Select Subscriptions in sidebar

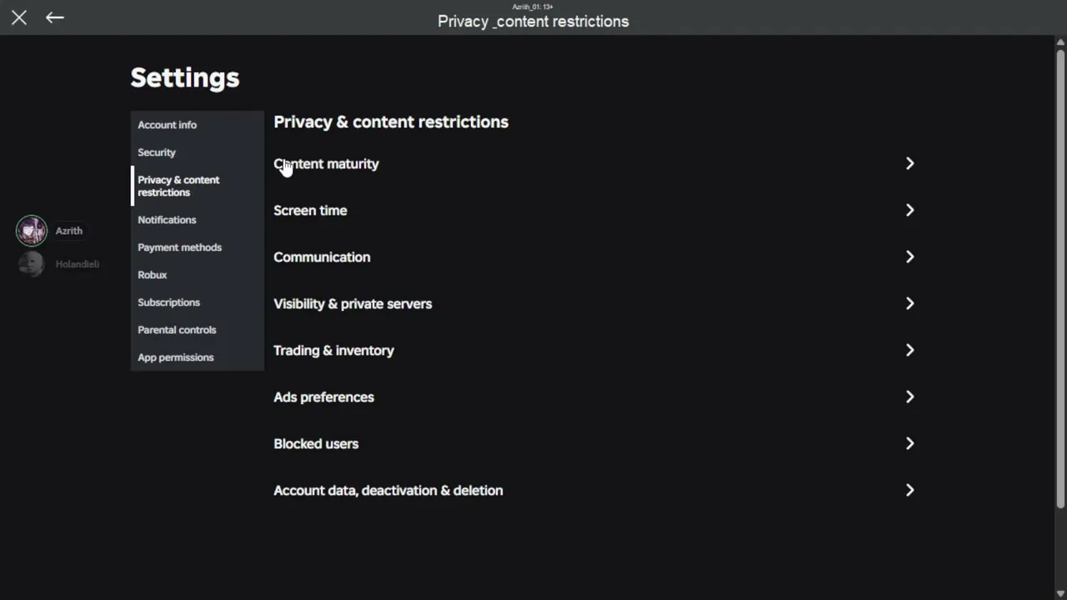[x=168, y=302]
